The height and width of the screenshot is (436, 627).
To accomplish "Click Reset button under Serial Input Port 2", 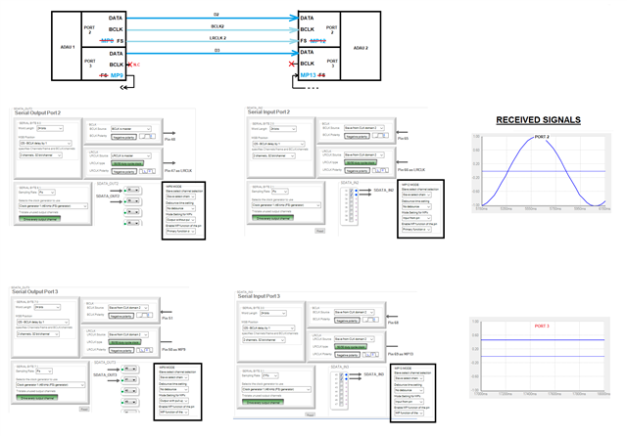I will point(320,231).
